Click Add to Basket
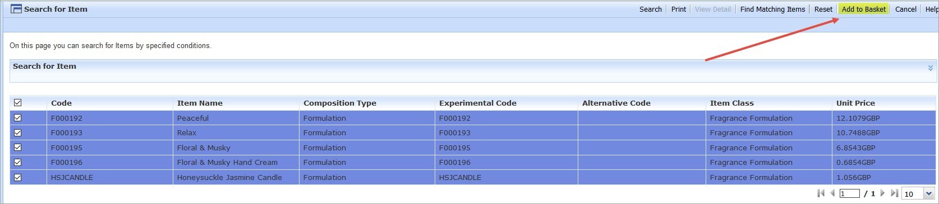Viewport: 939px width, 204px height. click(864, 9)
